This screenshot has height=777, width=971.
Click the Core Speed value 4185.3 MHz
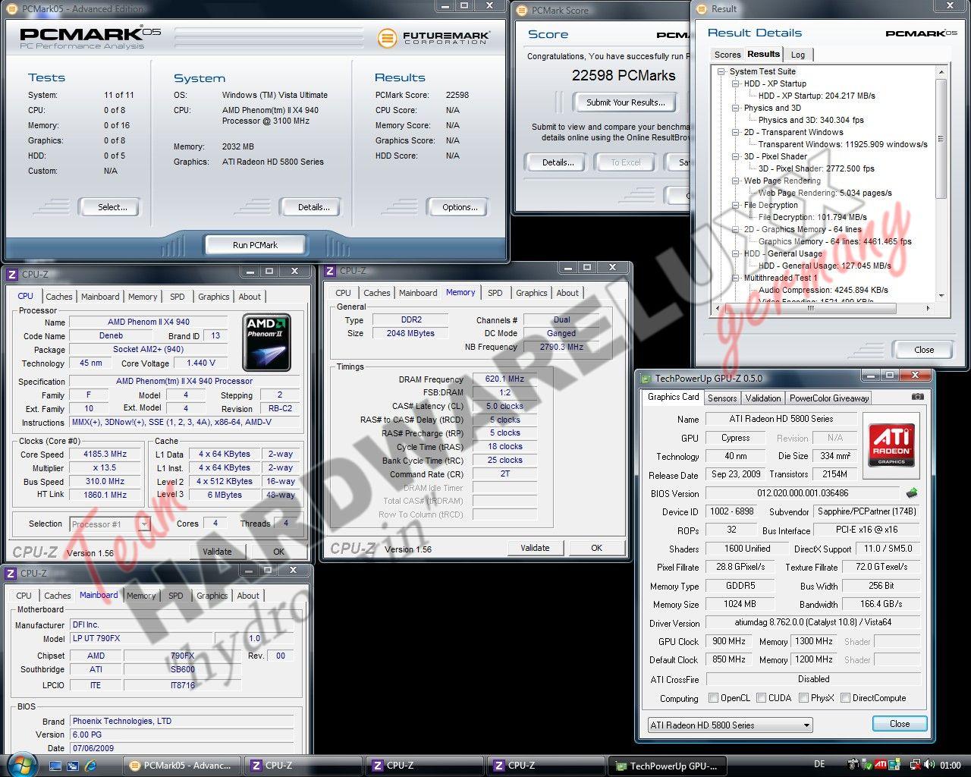[105, 455]
